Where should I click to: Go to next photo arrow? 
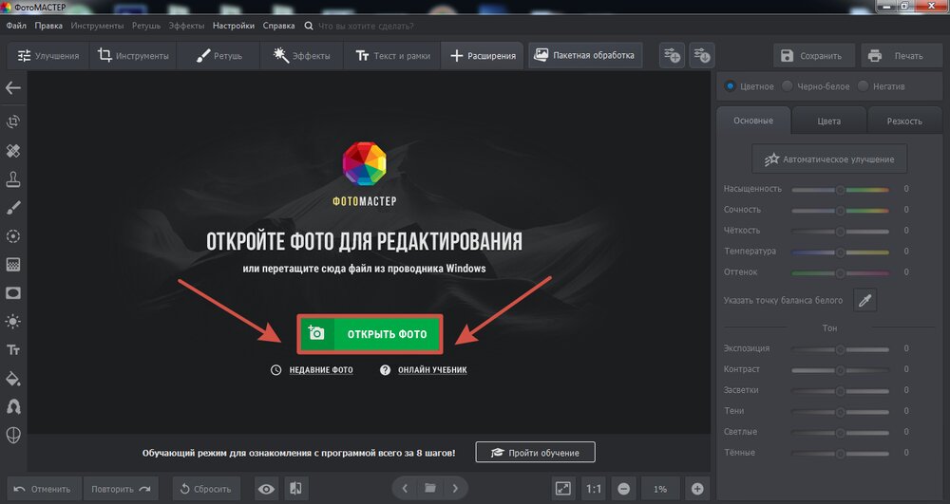tap(455, 488)
